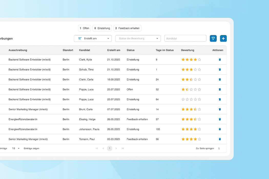This screenshot has width=269, height=179.
Task: Open the Erstellt am sort dropdown
Action: click(x=92, y=38)
